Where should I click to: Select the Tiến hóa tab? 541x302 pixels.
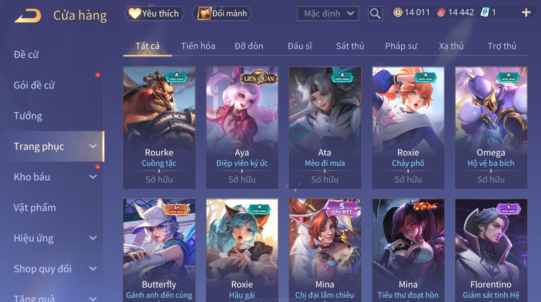pyautogui.click(x=198, y=46)
